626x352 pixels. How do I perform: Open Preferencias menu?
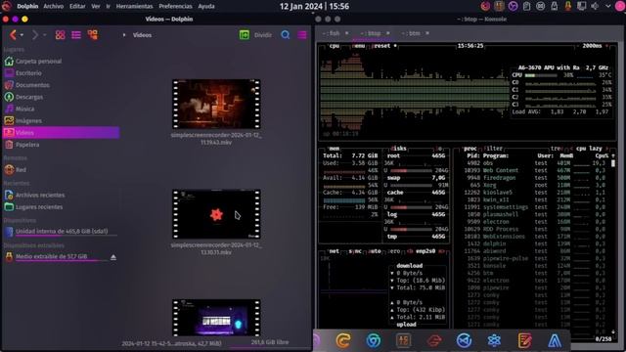(175, 7)
